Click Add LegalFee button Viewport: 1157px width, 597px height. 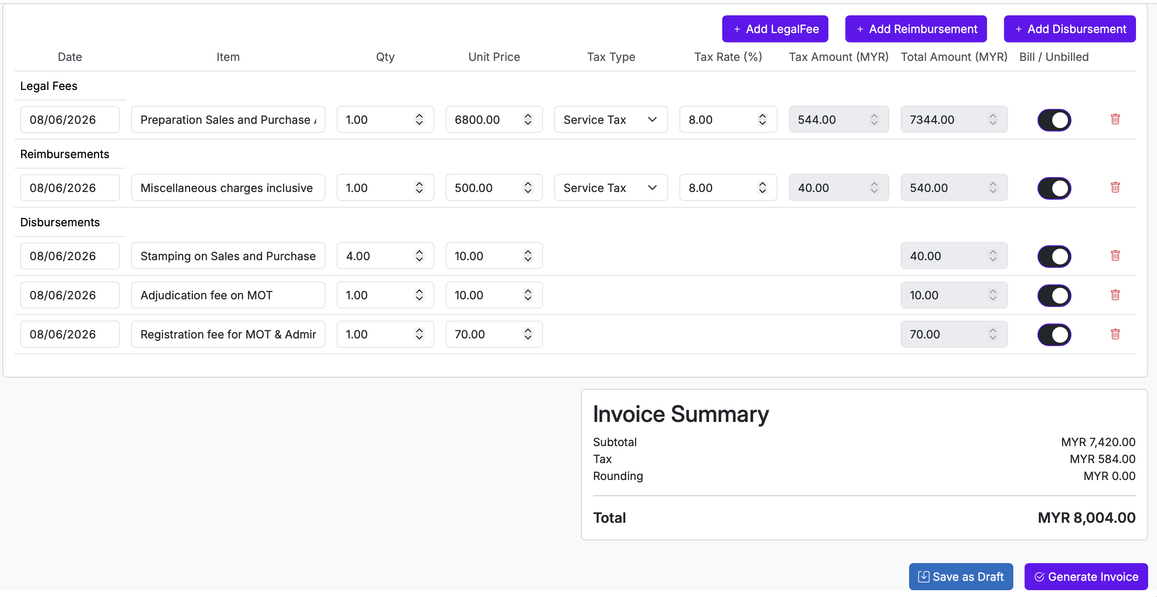[775, 29]
